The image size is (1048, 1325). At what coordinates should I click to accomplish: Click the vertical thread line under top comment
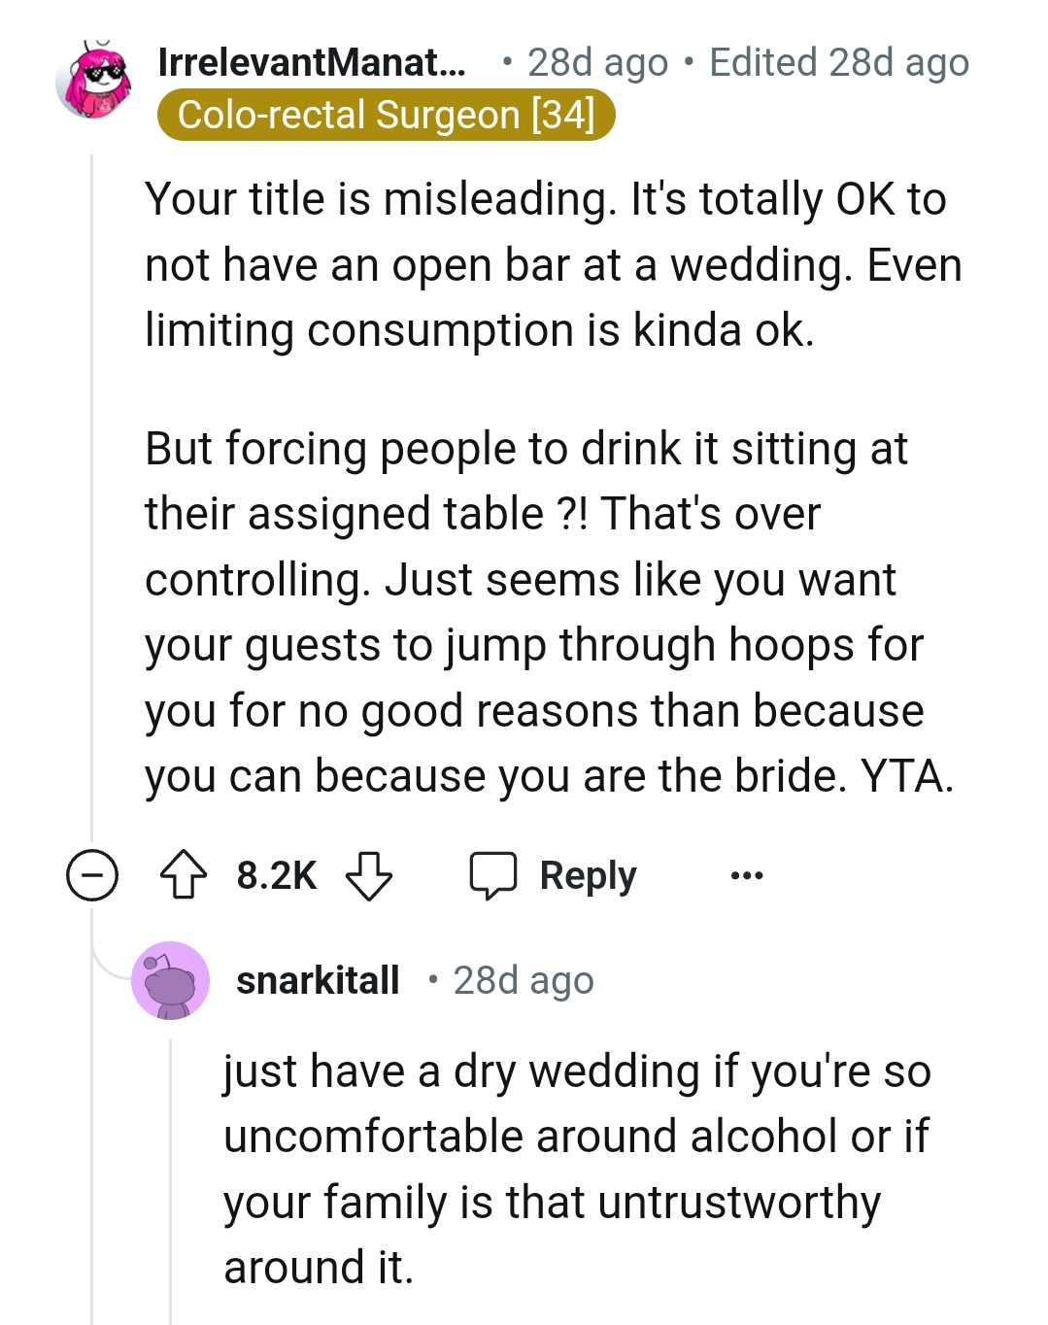click(92, 486)
